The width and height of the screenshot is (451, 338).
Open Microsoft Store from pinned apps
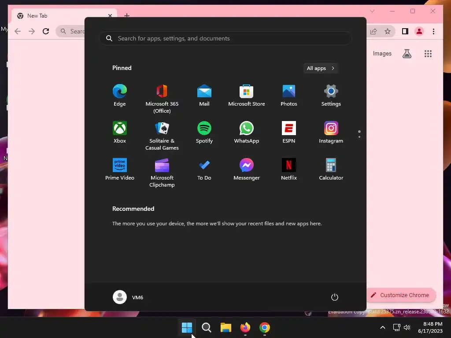(247, 96)
